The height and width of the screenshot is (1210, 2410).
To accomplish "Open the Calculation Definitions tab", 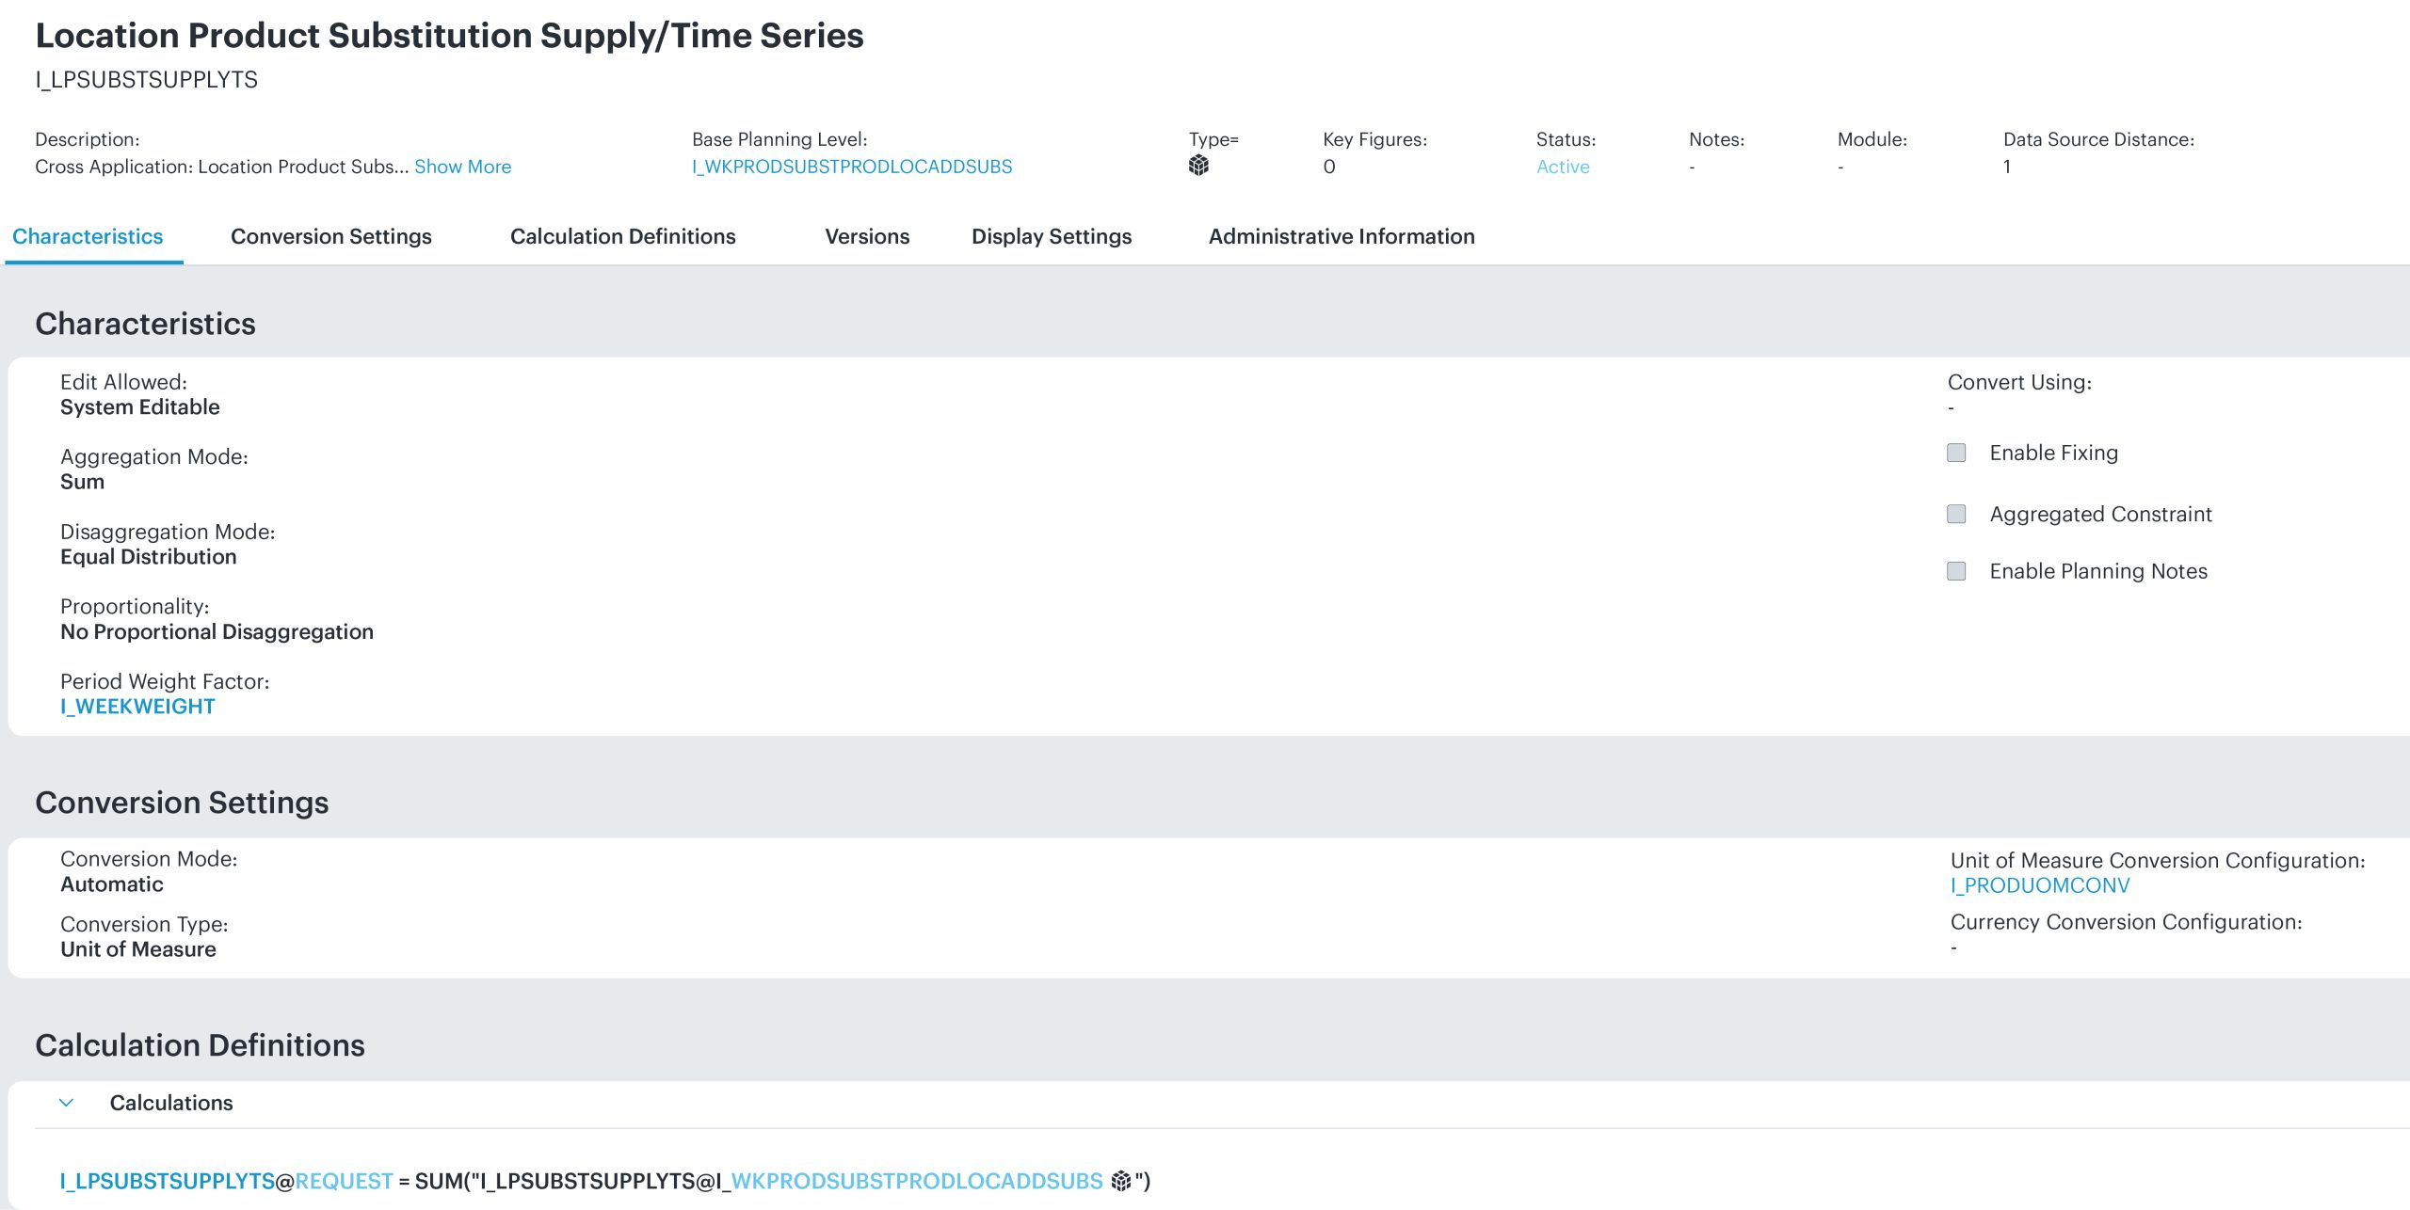I will click(x=622, y=236).
